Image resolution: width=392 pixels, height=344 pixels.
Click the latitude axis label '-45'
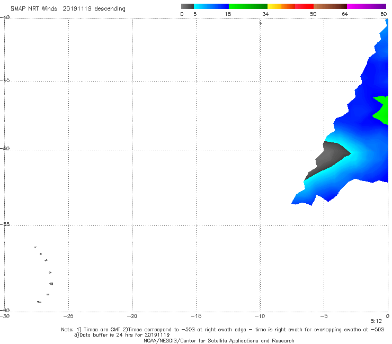point(5,80)
